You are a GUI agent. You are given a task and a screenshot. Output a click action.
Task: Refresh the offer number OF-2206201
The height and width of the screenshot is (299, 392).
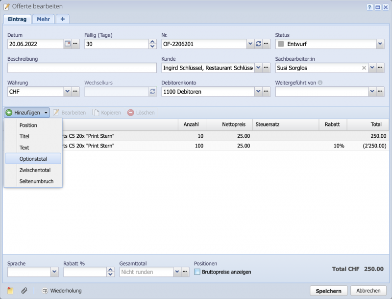258,43
